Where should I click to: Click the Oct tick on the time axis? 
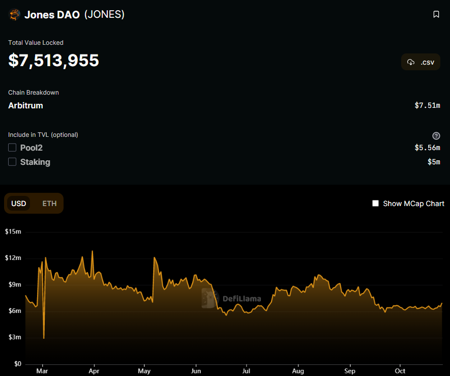coord(400,371)
